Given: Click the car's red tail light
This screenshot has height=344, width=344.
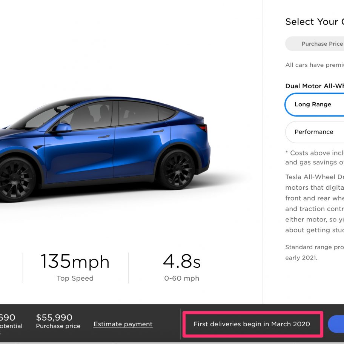Looking at the screenshot, I should pyautogui.click(x=202, y=127).
